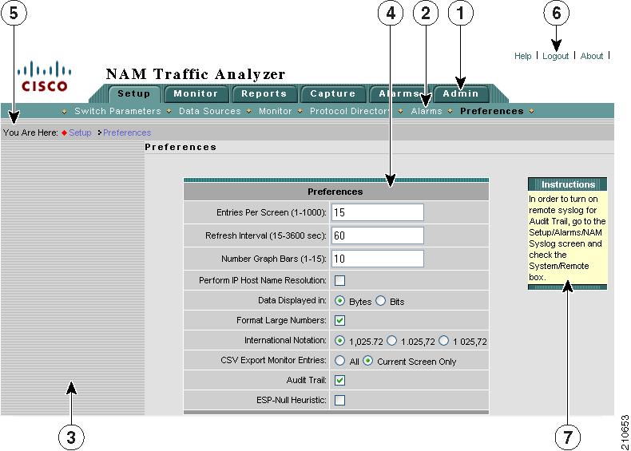The image size is (631, 451).
Task: Click the "International Notation:" label
Action: 285,340
